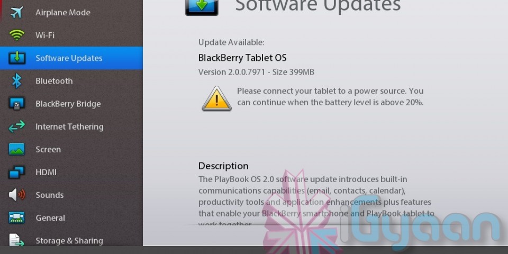Select the Screen settings icon
Screen dimensions: 508x254
pos(17,149)
